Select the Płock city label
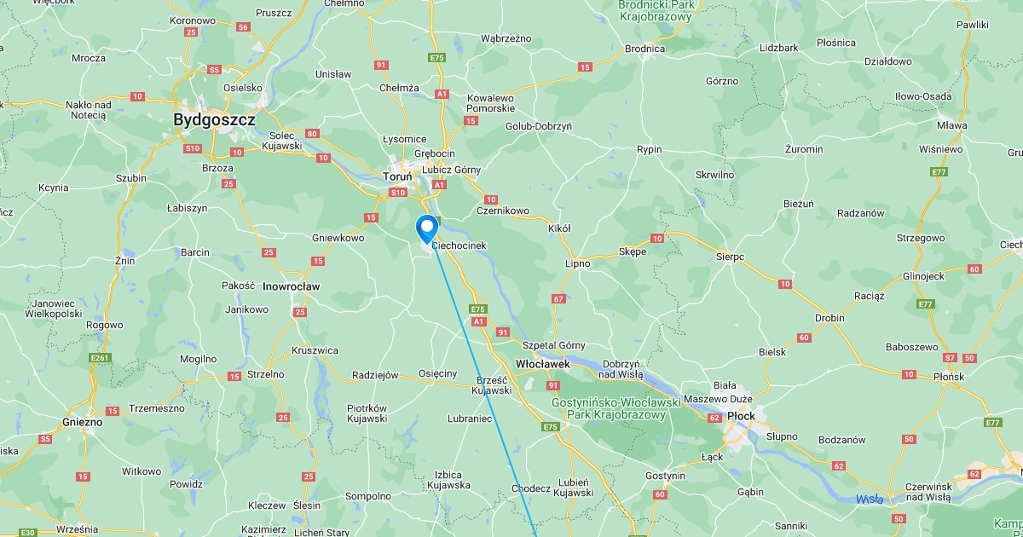This screenshot has height=537, width=1023. click(741, 416)
